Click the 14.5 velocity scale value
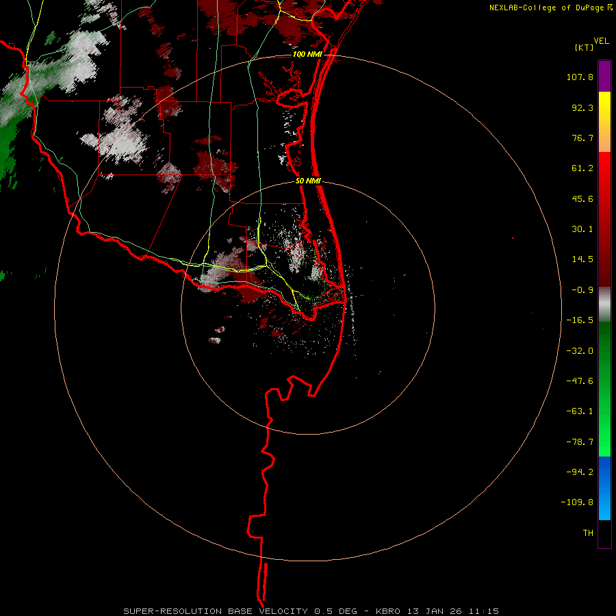 coord(582,259)
